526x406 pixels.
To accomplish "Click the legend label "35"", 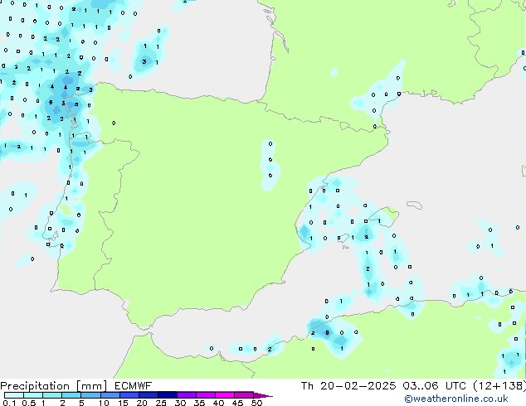I will point(199,403).
